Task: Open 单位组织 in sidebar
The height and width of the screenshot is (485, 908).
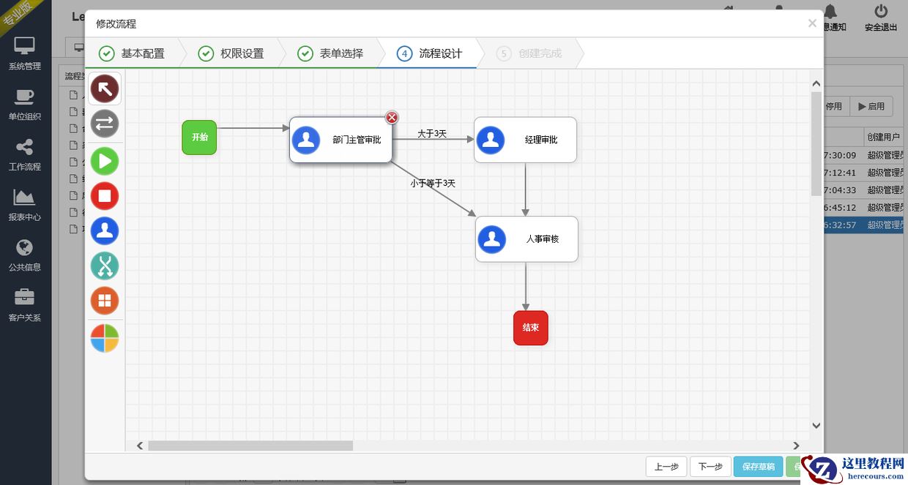Action: point(25,103)
